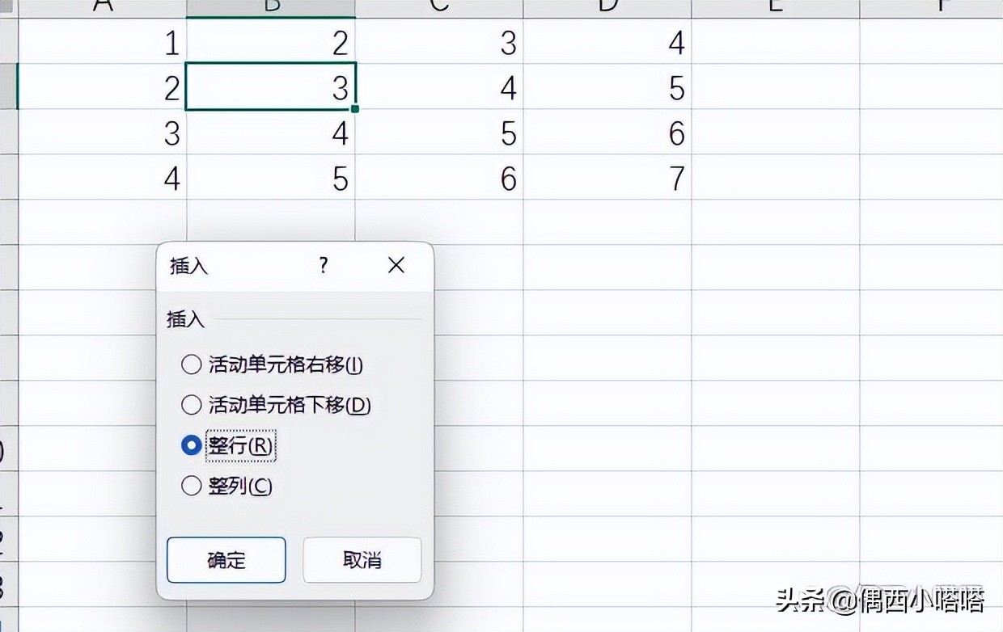Image resolution: width=1003 pixels, height=632 pixels.
Task: Cancel the insert by clicking 取消
Action: [362, 559]
